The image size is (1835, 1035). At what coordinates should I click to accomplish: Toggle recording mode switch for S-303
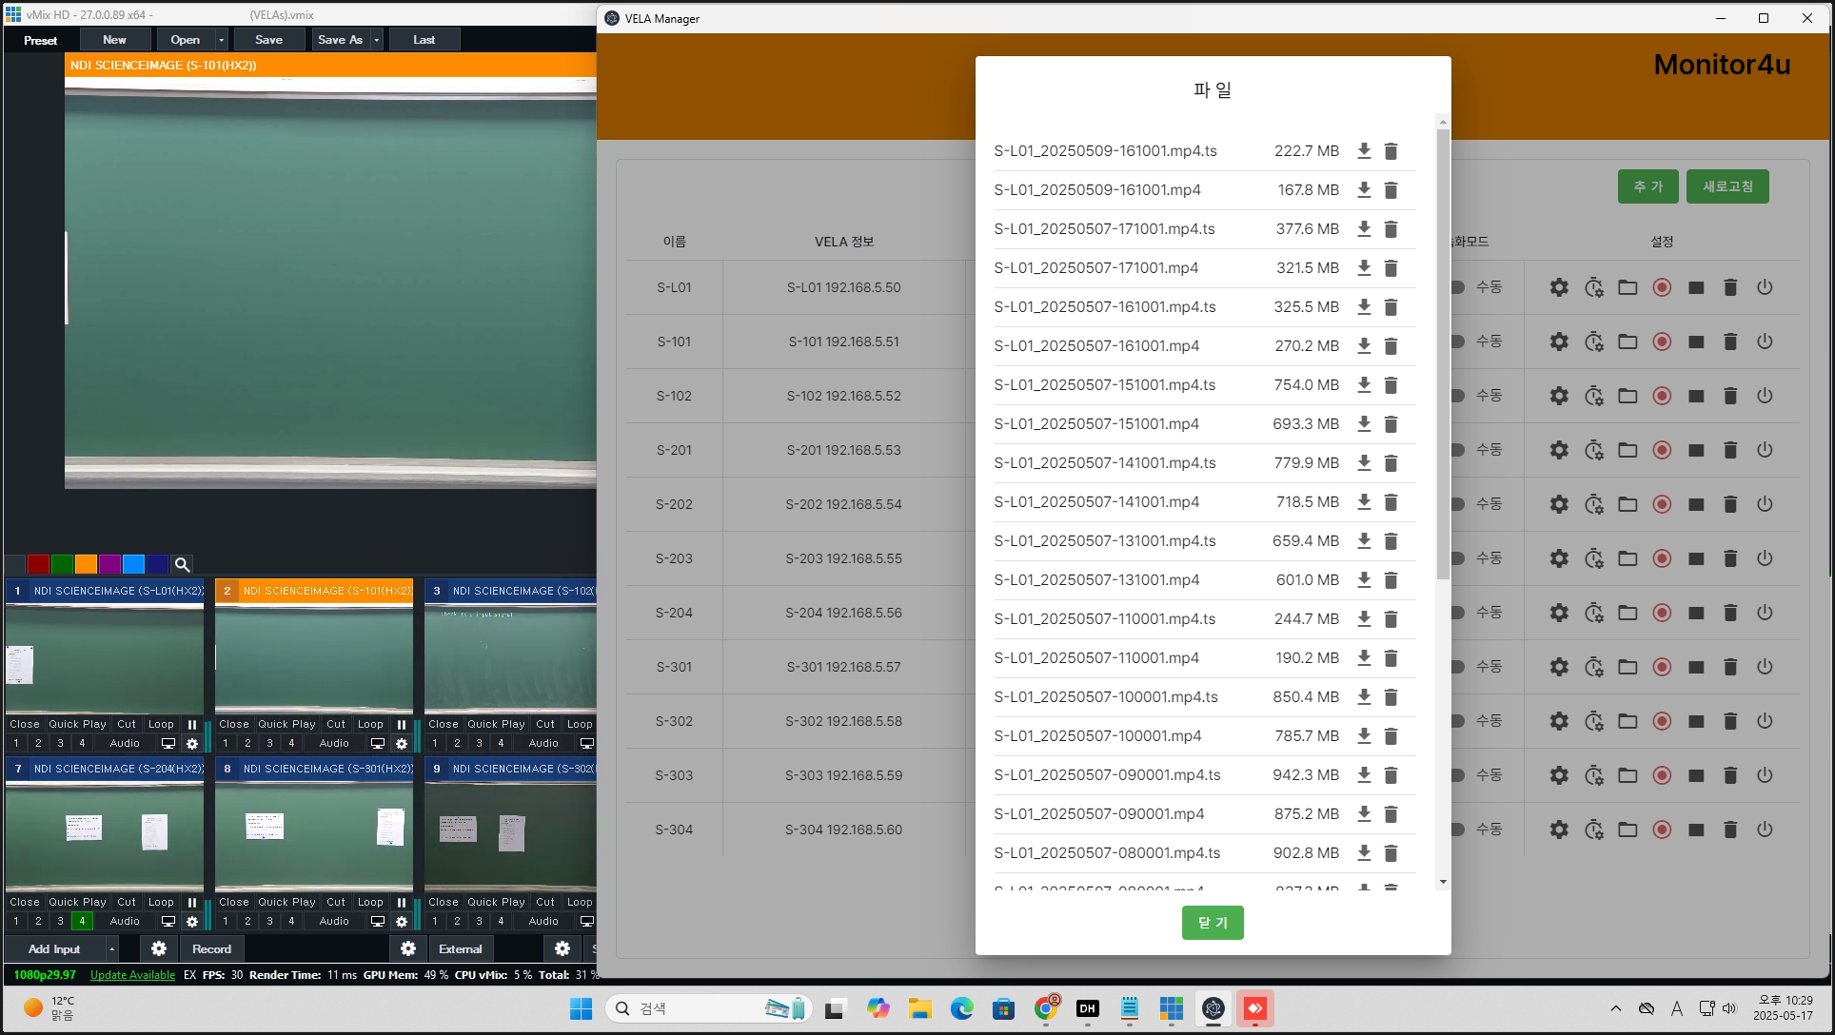point(1457,775)
